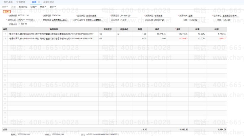
Task: Select the active 发票 tab
Action: (x=34, y=2)
